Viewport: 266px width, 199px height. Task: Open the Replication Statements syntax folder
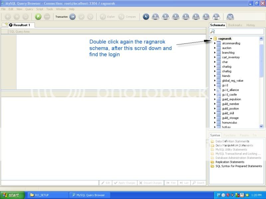click(x=230, y=162)
